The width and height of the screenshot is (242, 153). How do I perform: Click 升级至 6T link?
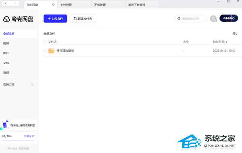29,136
